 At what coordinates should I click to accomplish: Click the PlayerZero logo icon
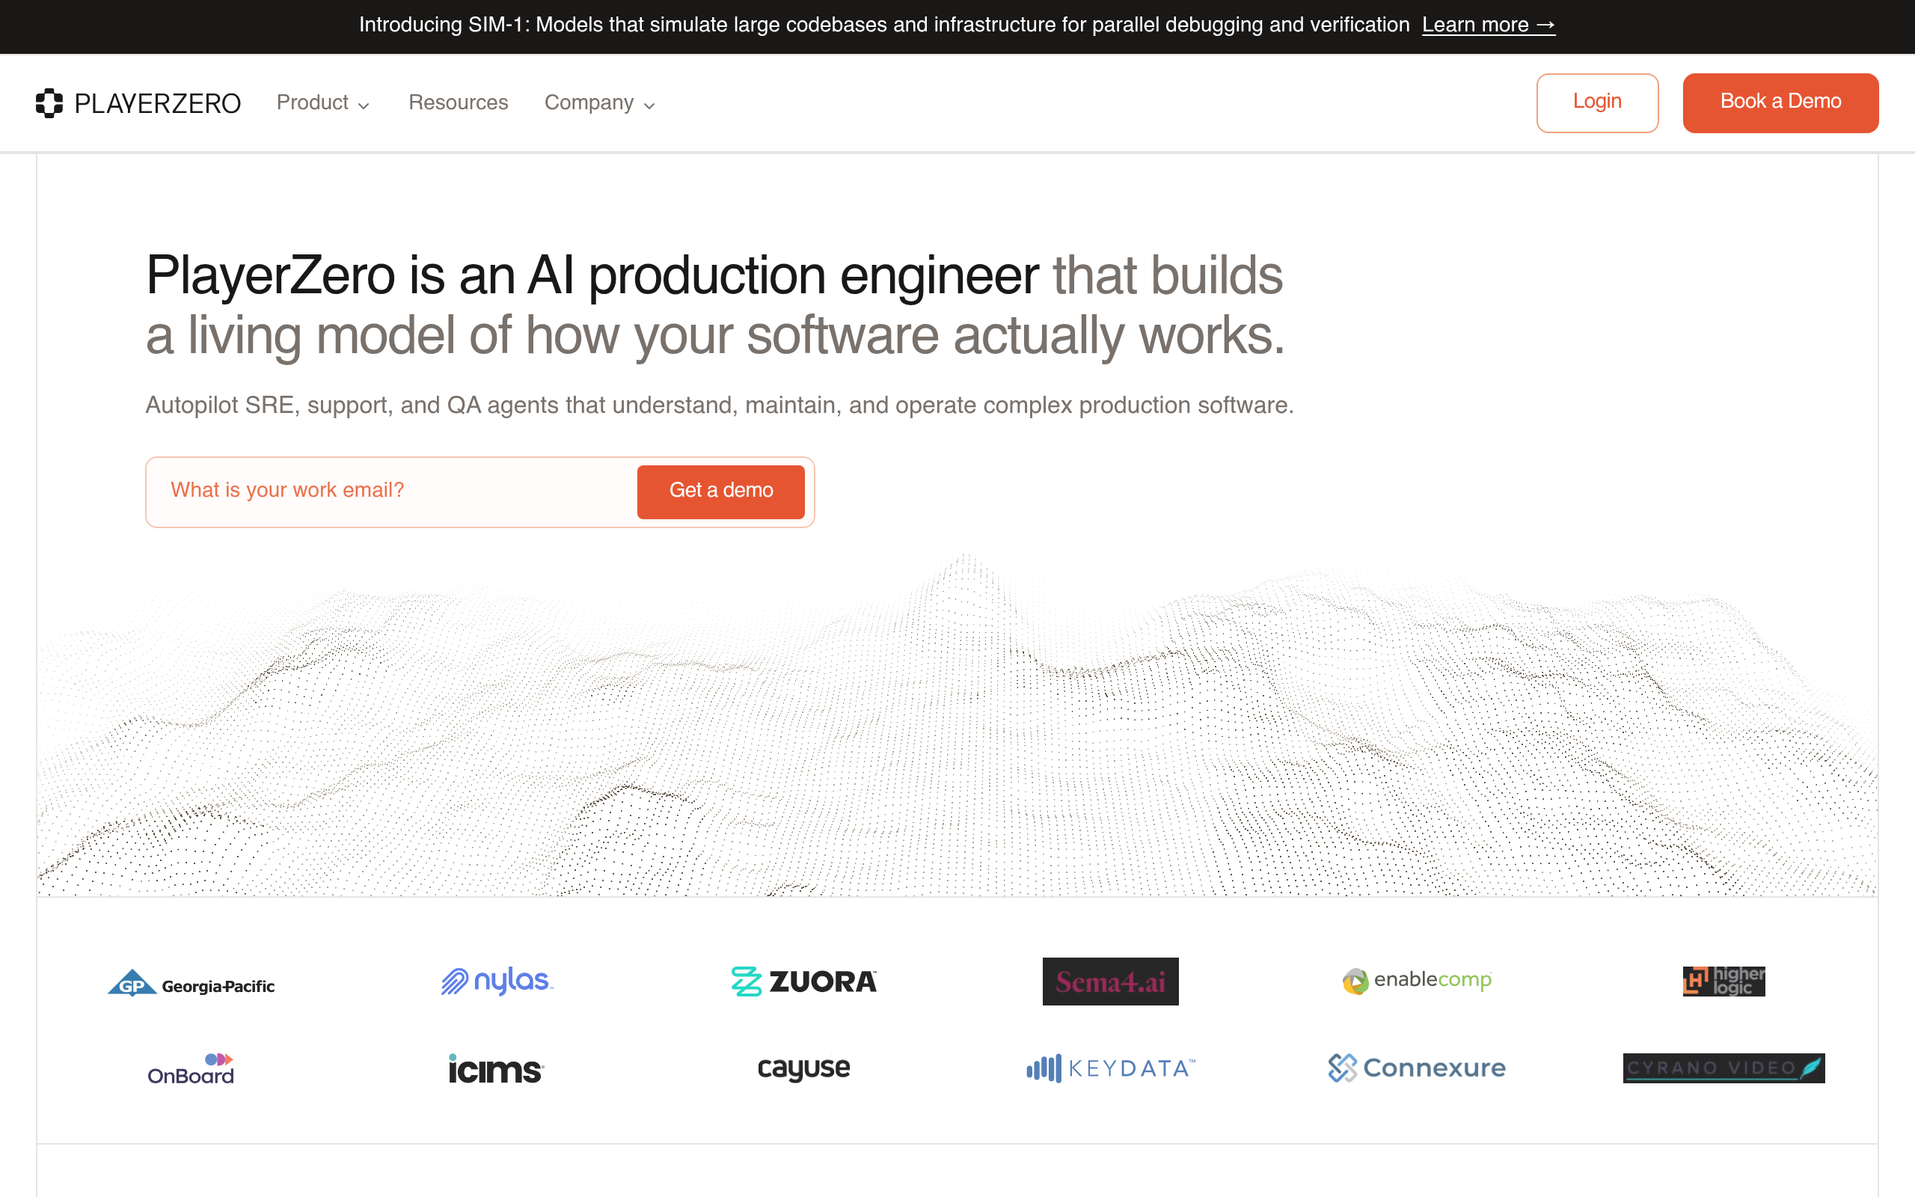click(x=49, y=103)
